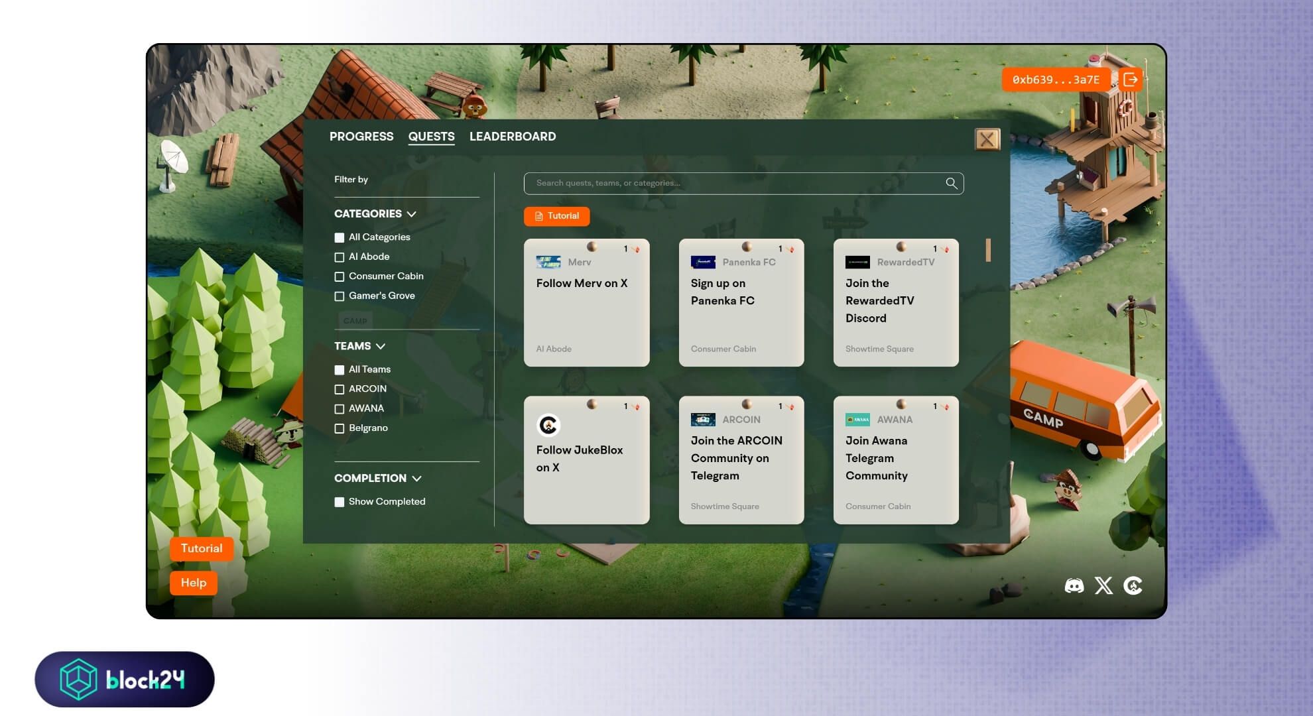Collapse the CATEGORIES filter section

[x=375, y=213]
